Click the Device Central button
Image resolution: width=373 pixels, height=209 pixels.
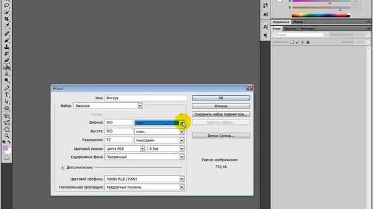(x=221, y=136)
